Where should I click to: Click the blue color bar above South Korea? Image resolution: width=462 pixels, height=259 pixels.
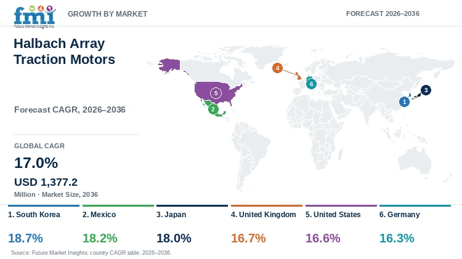tap(44, 205)
